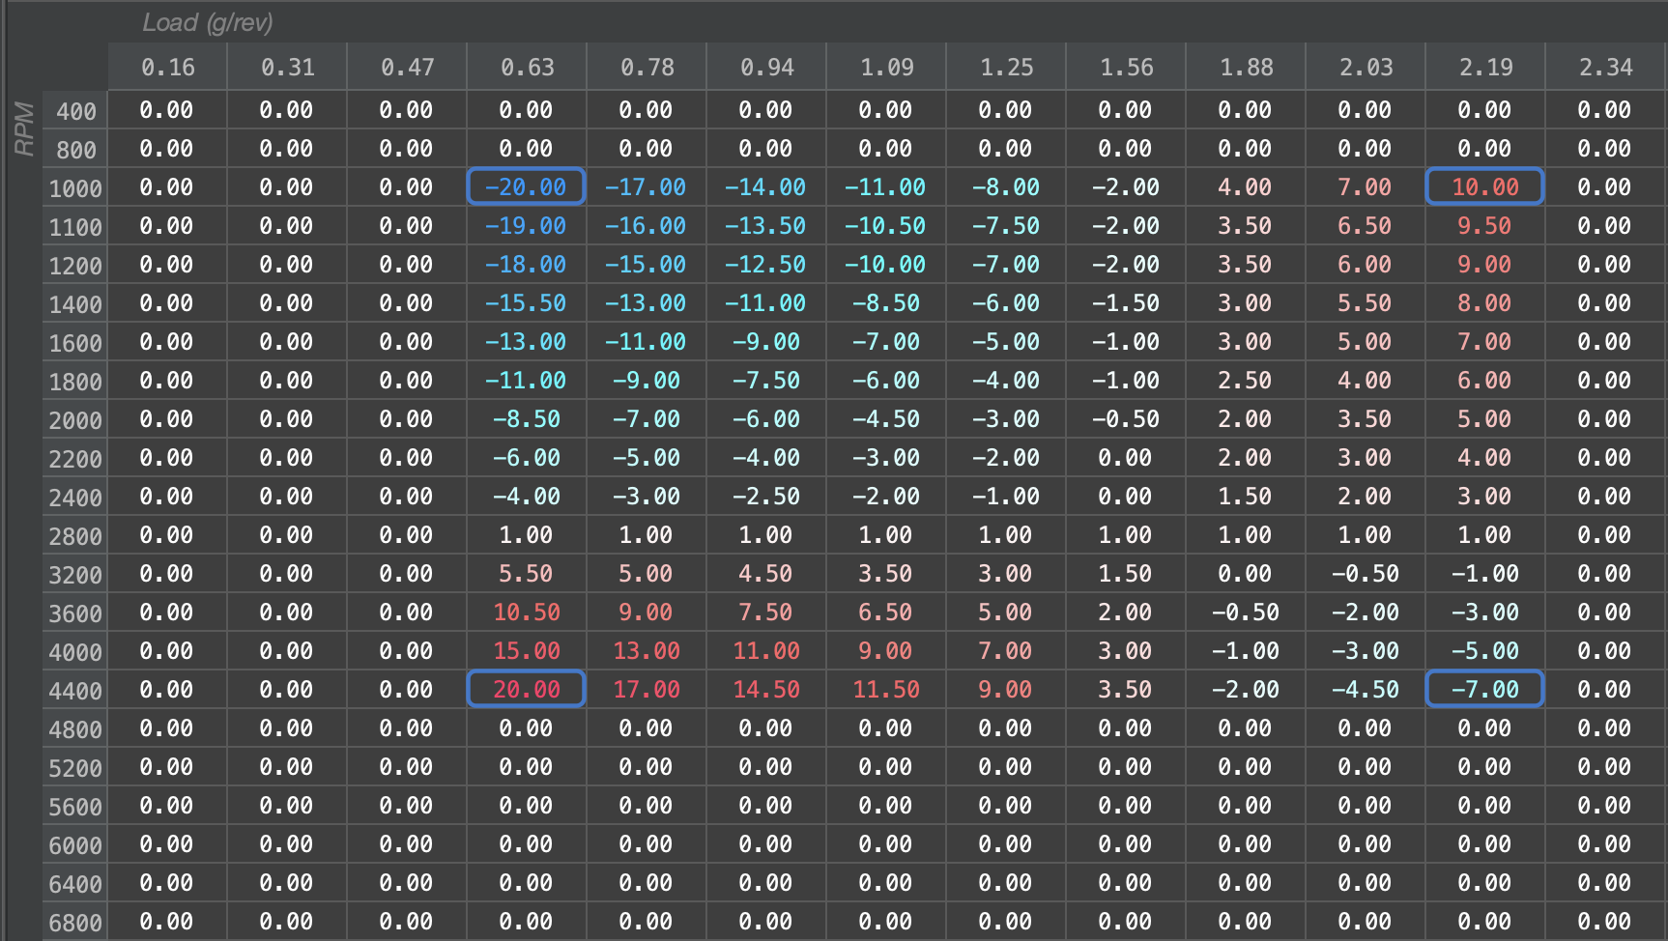
Task: Select the 10.50 cell in row 3600
Action: [527, 612]
